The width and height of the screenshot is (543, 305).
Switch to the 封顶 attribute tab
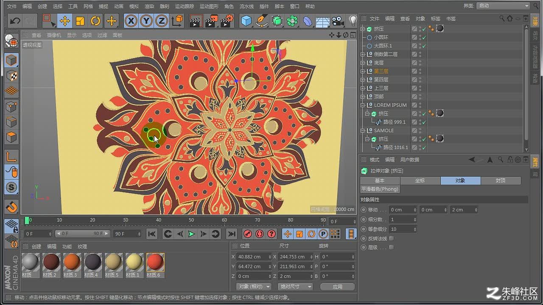point(501,180)
